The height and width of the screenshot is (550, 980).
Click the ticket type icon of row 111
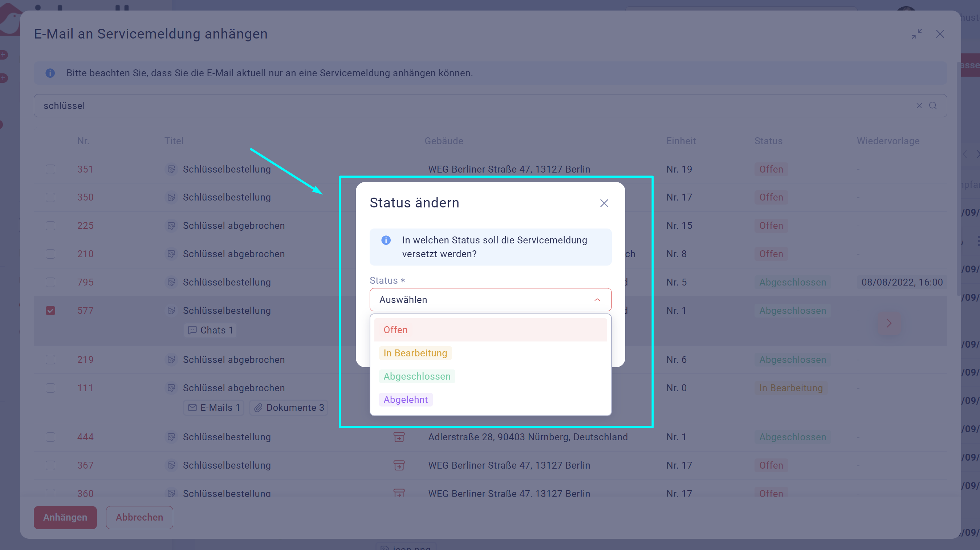click(x=171, y=388)
